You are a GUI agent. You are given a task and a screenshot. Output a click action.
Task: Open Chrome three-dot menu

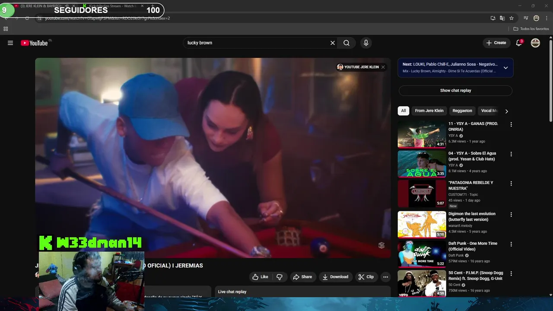coord(546,18)
